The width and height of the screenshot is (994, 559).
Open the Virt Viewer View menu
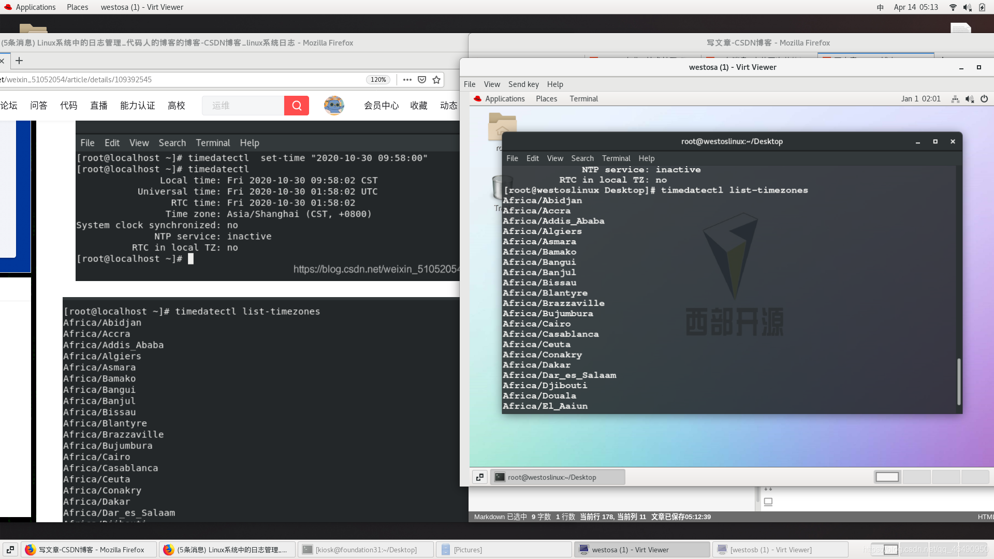click(x=492, y=84)
